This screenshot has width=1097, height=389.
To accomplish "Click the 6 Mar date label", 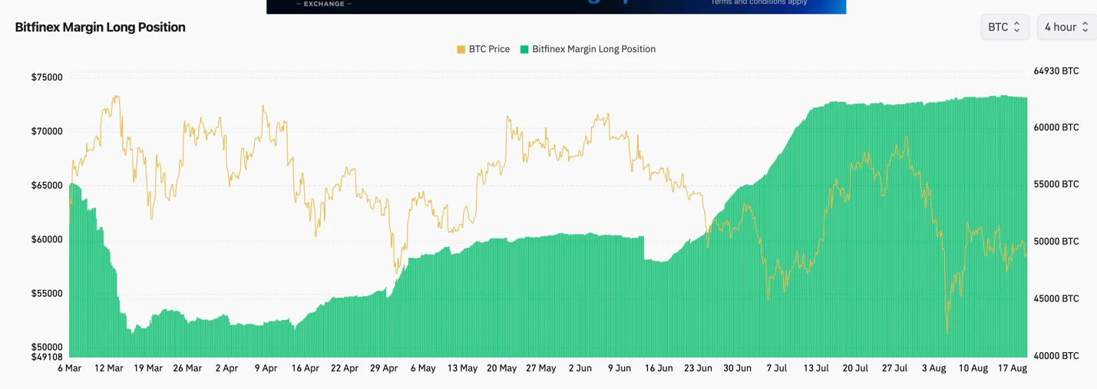I will tap(70, 368).
